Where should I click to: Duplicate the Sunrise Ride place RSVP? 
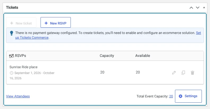tap(183, 73)
